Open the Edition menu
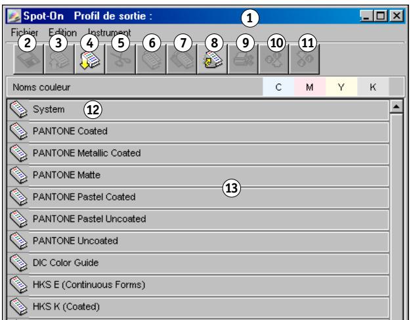The image size is (411, 320). [62, 32]
